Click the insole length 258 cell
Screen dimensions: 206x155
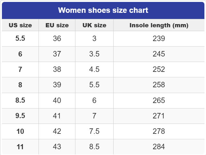pyautogui.click(x=159, y=85)
